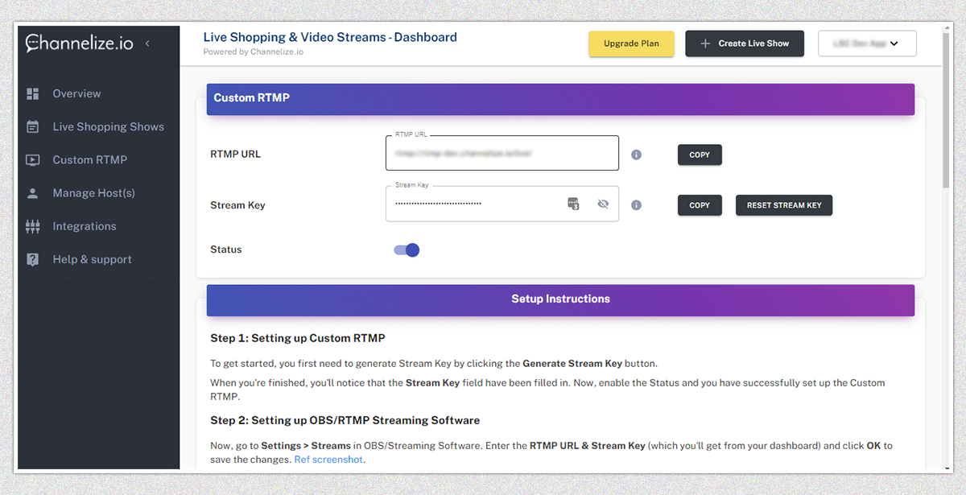
Task: Click the 'Step 2: Setting up OBS/RTMP Streaming Software' heading
Action: coord(345,420)
